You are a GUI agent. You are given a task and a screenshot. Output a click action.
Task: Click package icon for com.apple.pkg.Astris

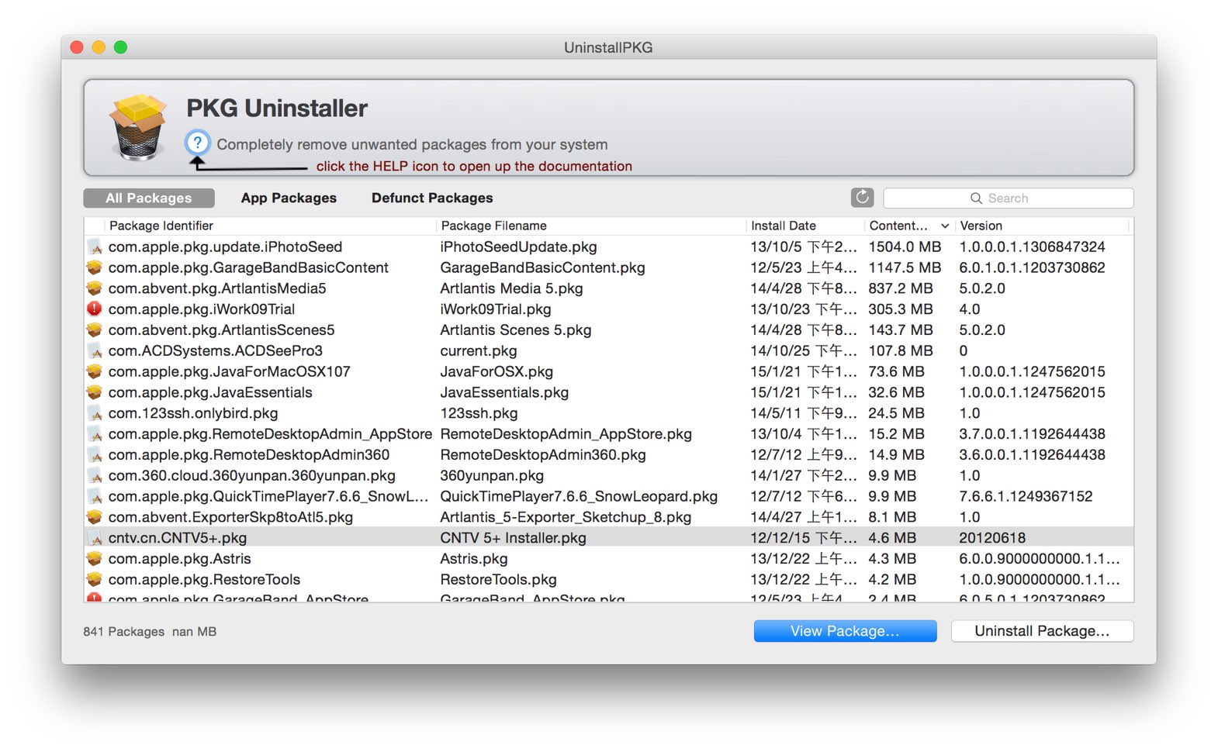click(x=95, y=559)
